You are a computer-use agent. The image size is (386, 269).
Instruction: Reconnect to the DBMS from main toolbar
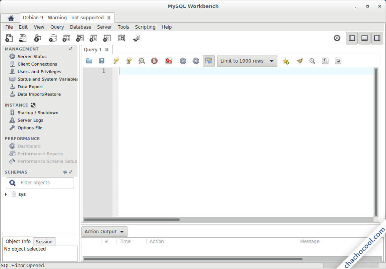click(136, 38)
